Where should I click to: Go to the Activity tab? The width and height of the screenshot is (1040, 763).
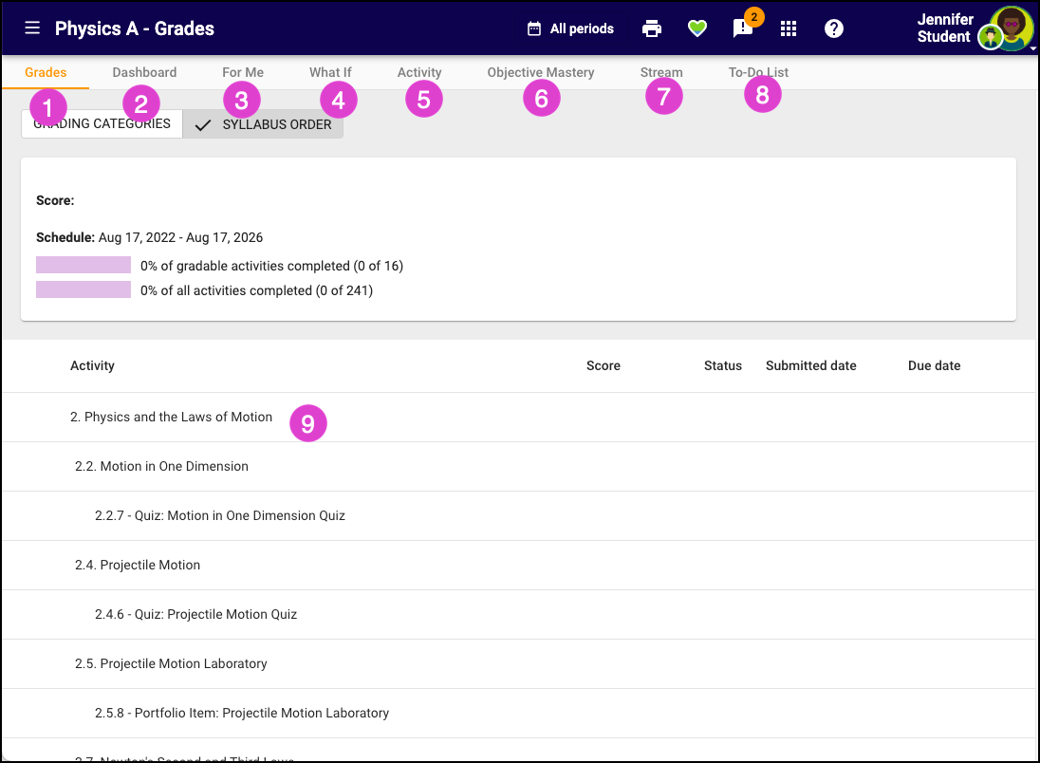pyautogui.click(x=419, y=72)
